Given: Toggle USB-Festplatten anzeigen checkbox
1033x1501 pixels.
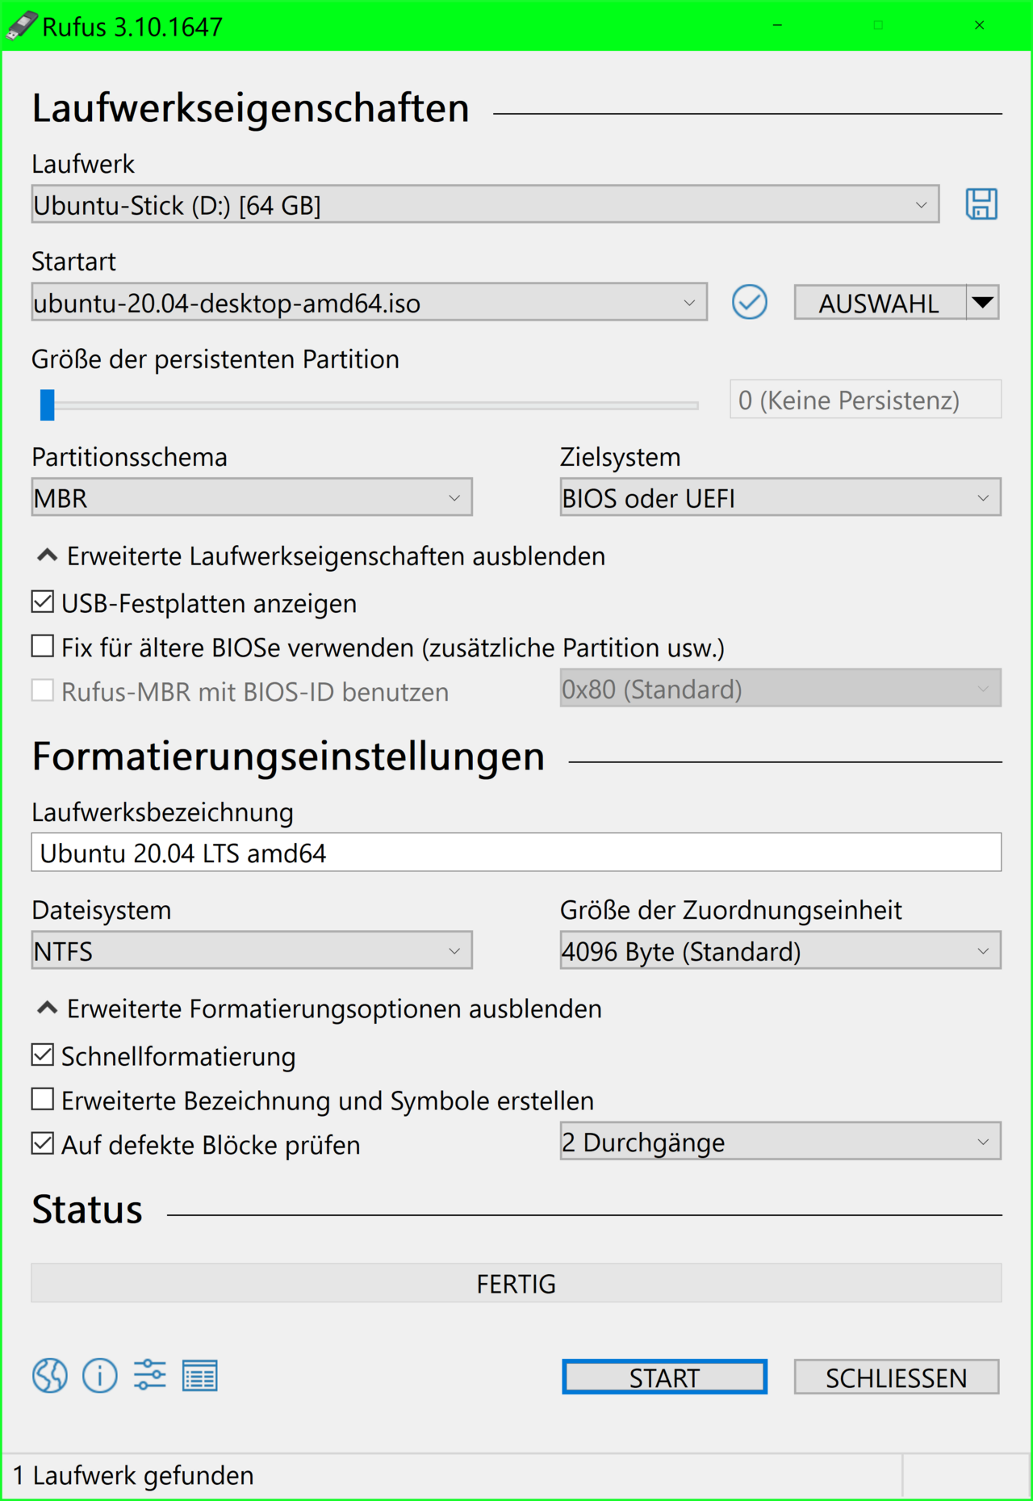Looking at the screenshot, I should click(x=43, y=602).
